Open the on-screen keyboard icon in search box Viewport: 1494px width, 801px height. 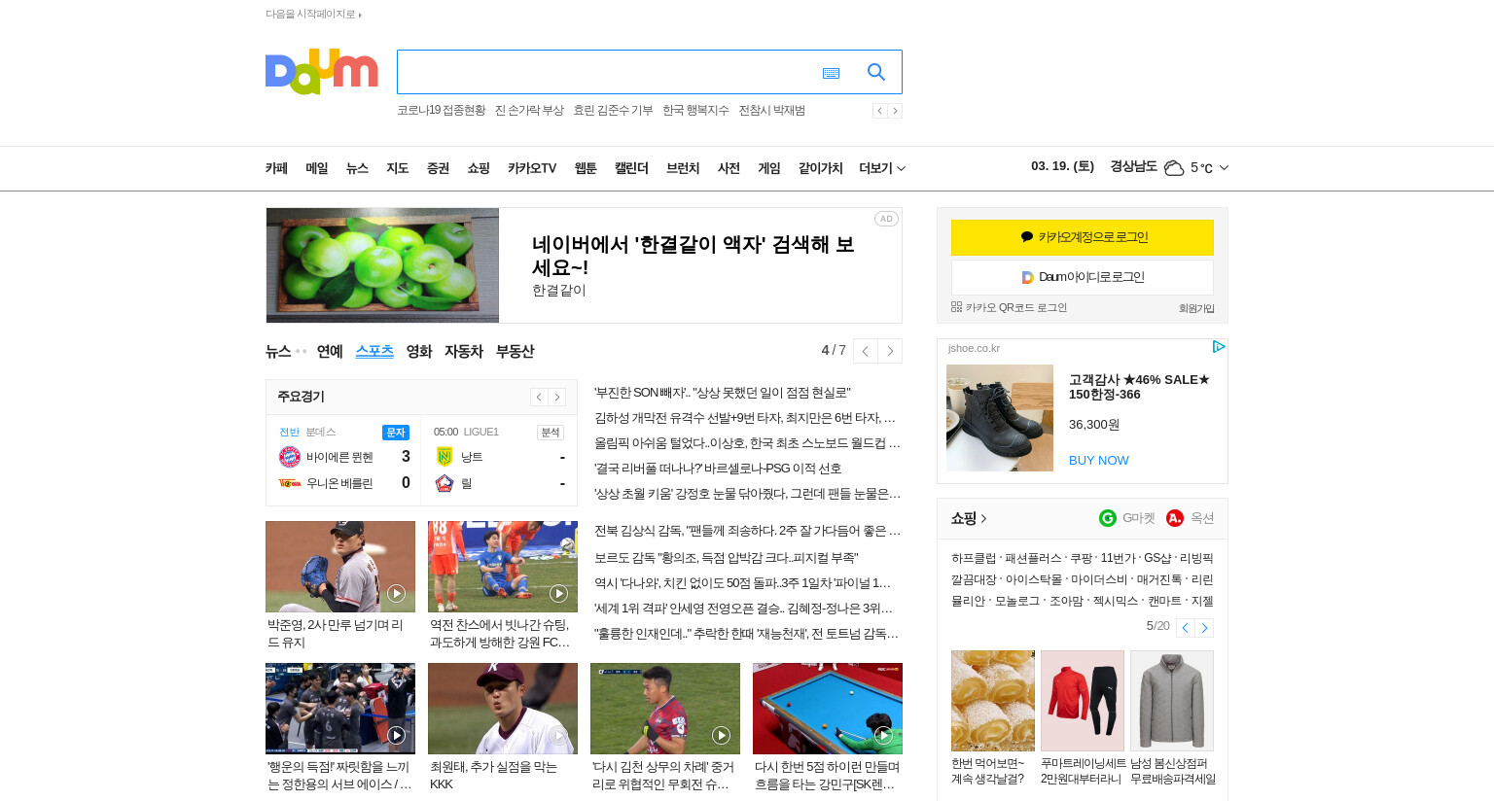click(x=831, y=73)
